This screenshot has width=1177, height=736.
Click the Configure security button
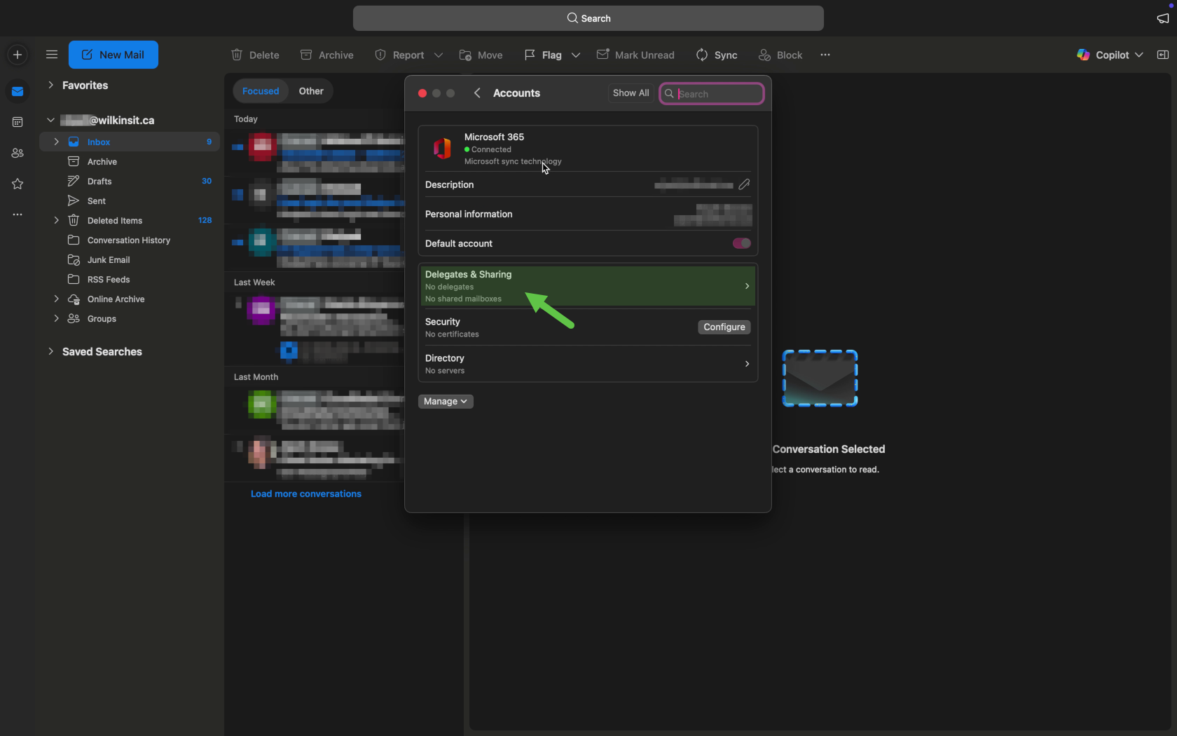click(724, 327)
